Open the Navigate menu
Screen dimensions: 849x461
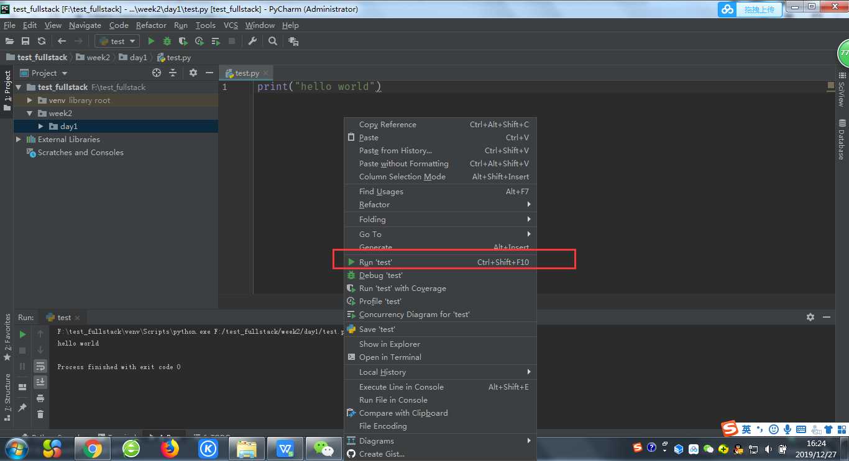85,25
